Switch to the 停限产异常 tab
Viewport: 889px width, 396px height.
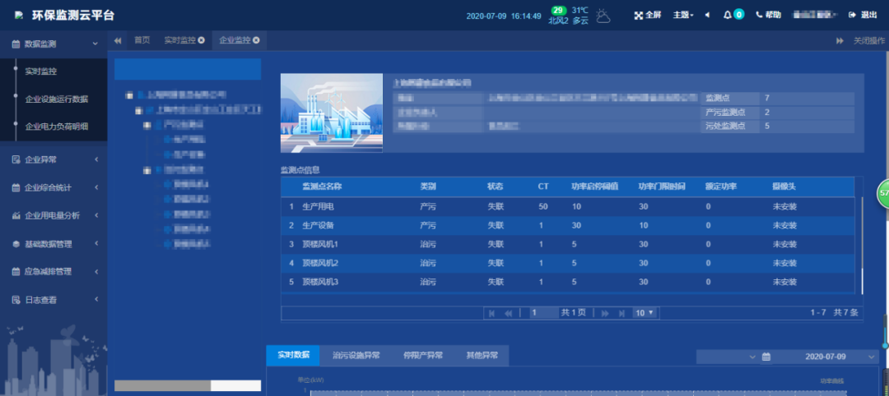coord(422,356)
